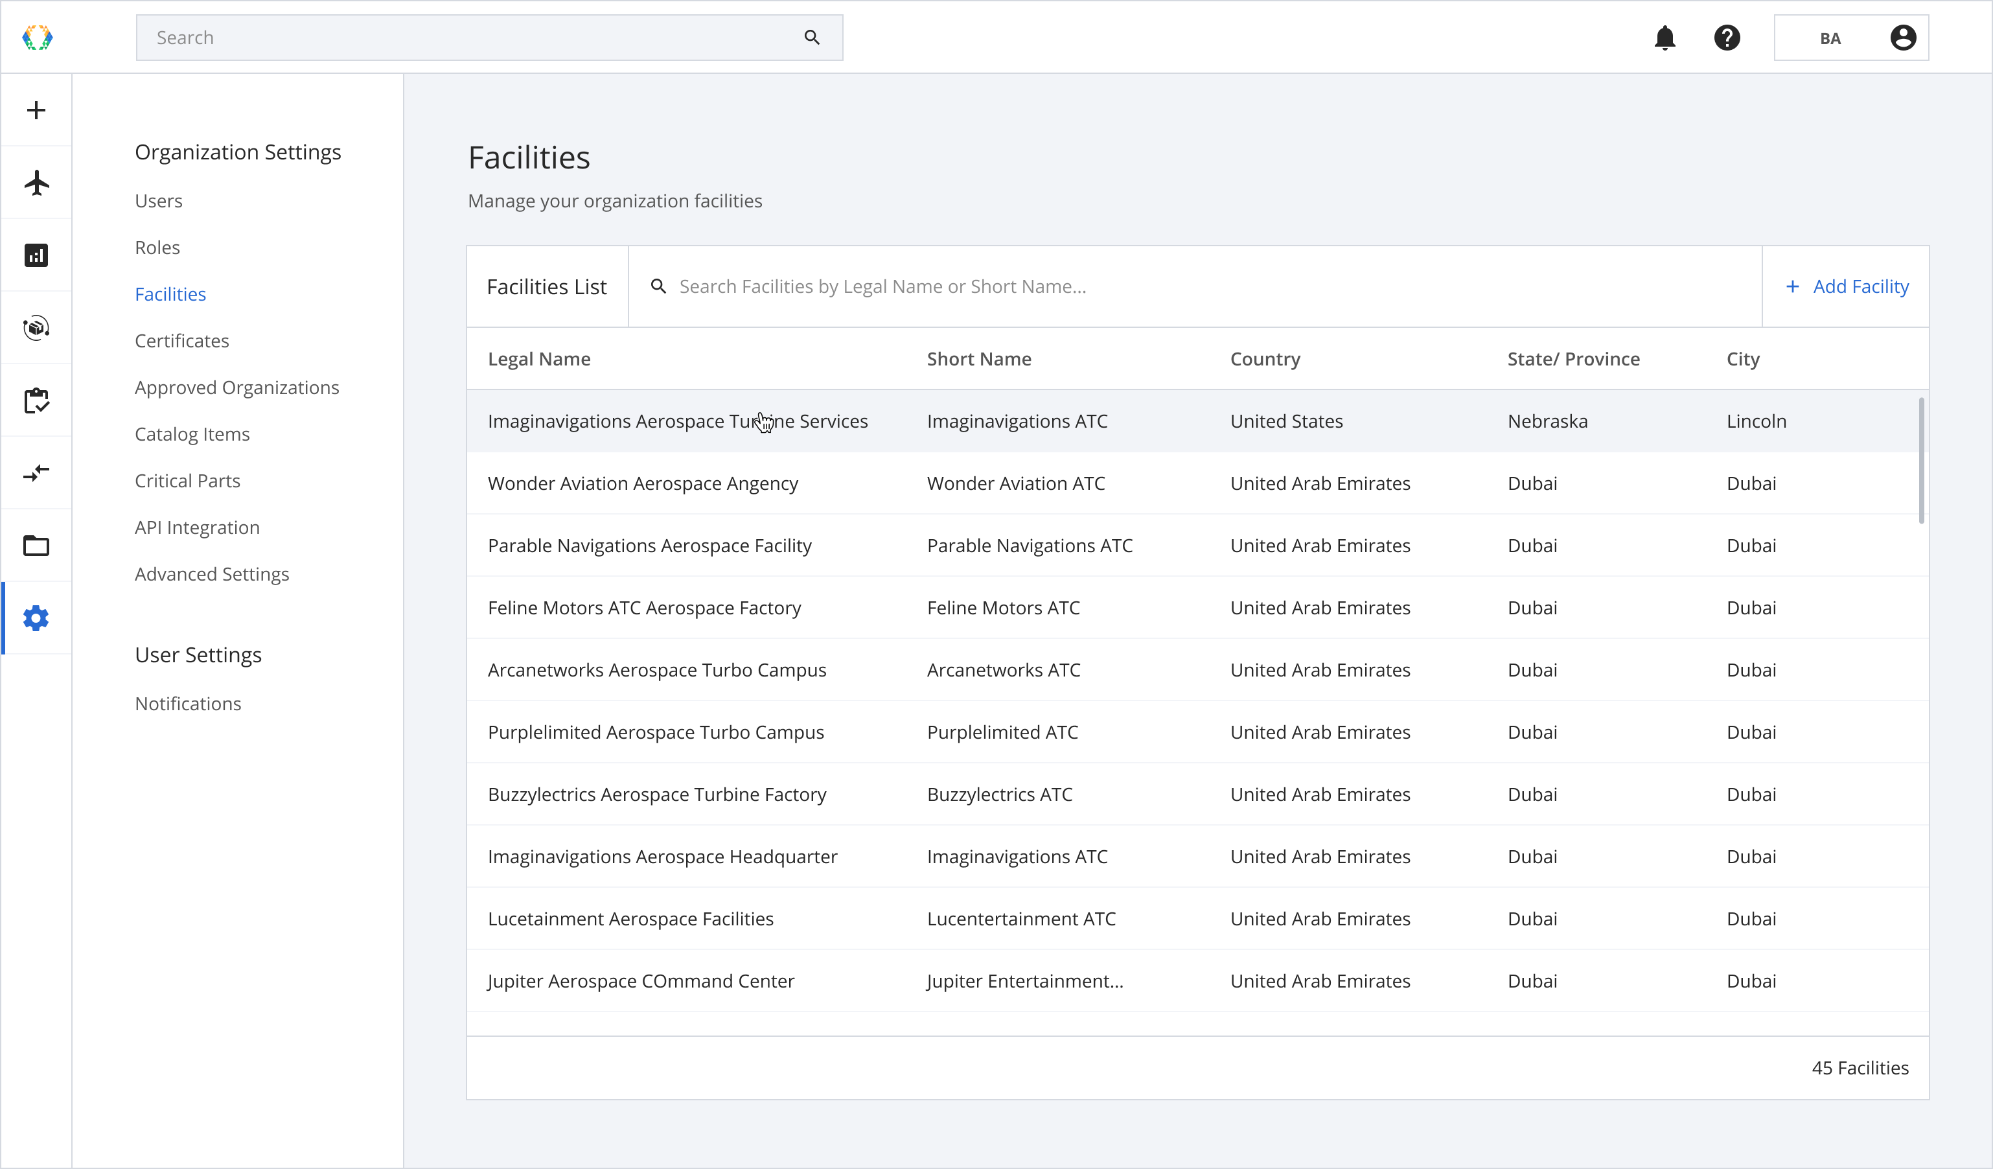Open Advanced Settings

pos(212,574)
